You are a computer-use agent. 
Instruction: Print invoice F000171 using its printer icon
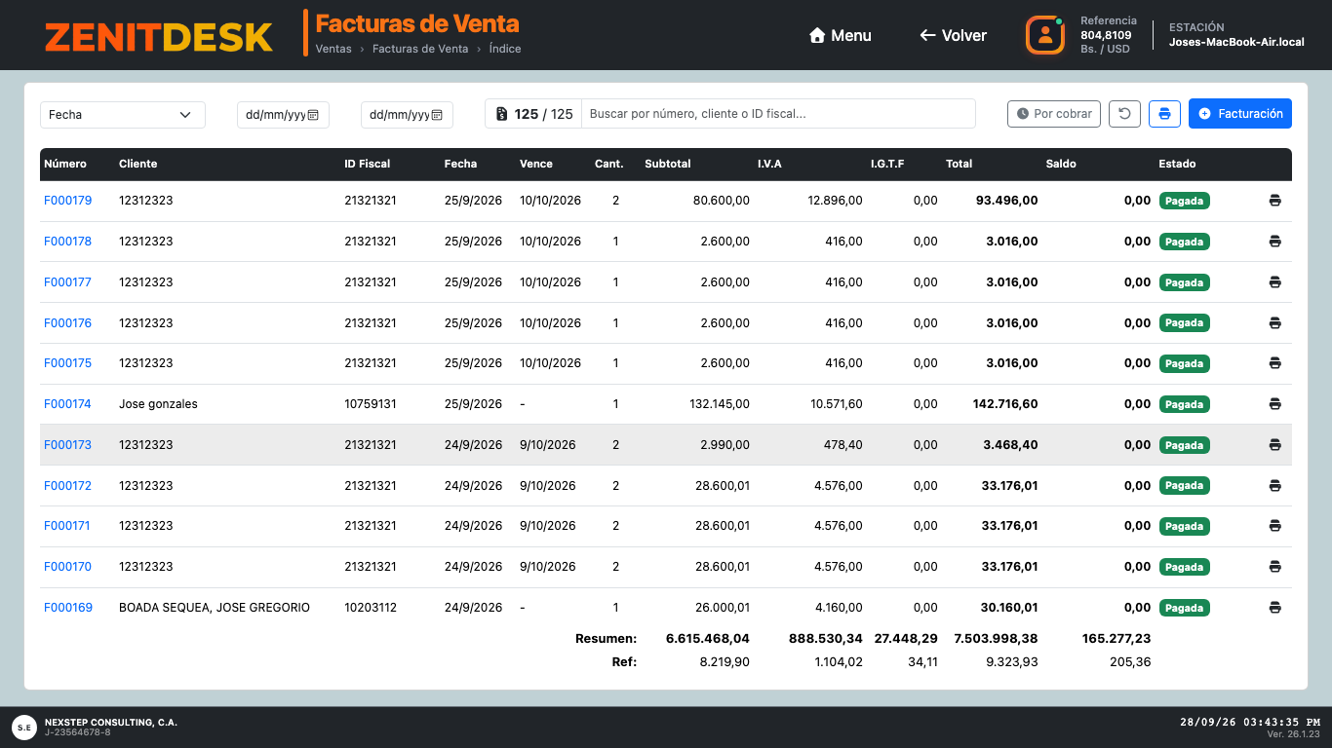(x=1274, y=526)
